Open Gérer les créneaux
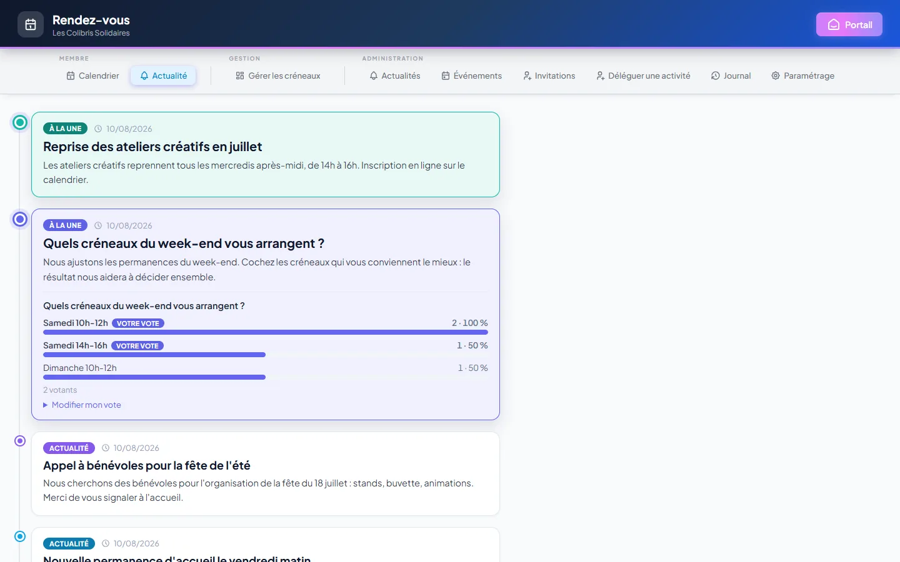This screenshot has height=562, width=900. [x=278, y=76]
